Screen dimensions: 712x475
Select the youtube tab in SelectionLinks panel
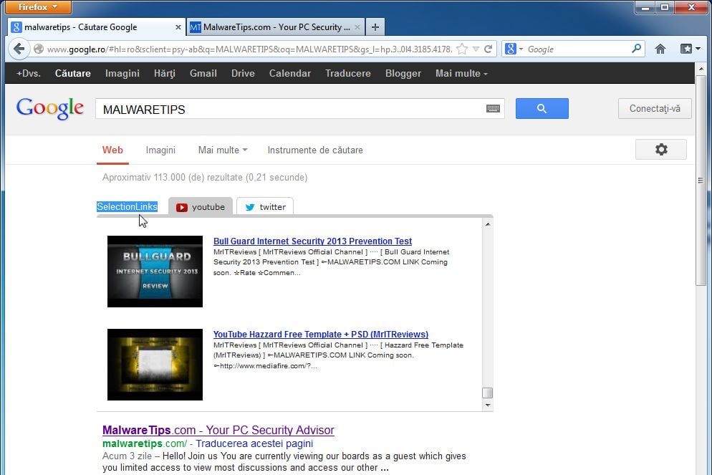tap(201, 207)
